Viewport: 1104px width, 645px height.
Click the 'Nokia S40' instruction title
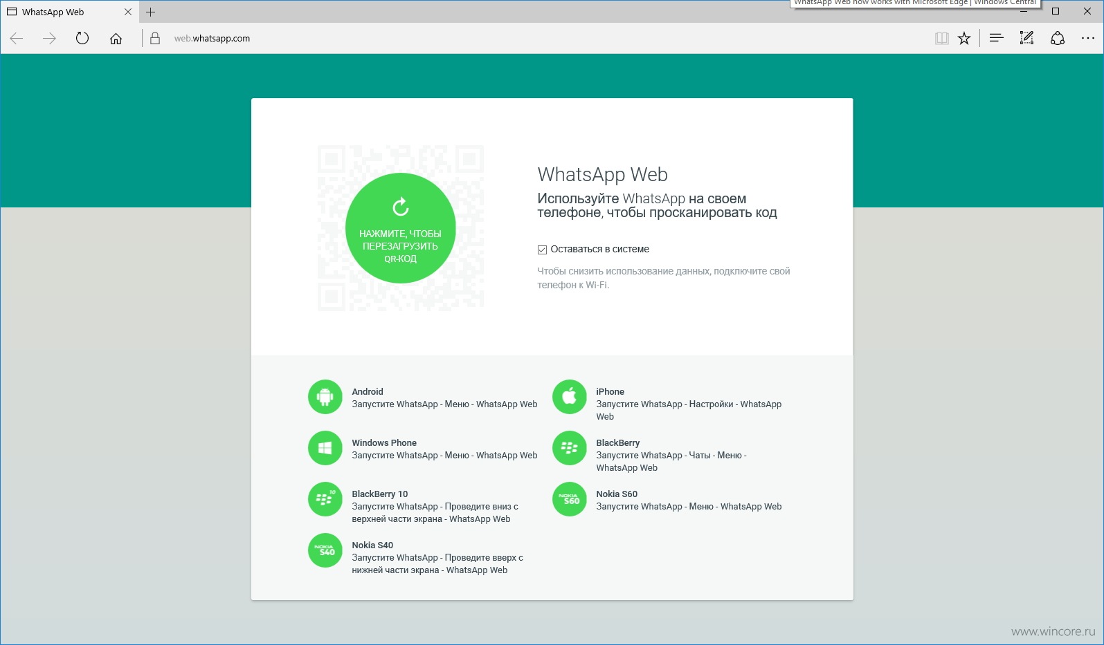tap(372, 545)
